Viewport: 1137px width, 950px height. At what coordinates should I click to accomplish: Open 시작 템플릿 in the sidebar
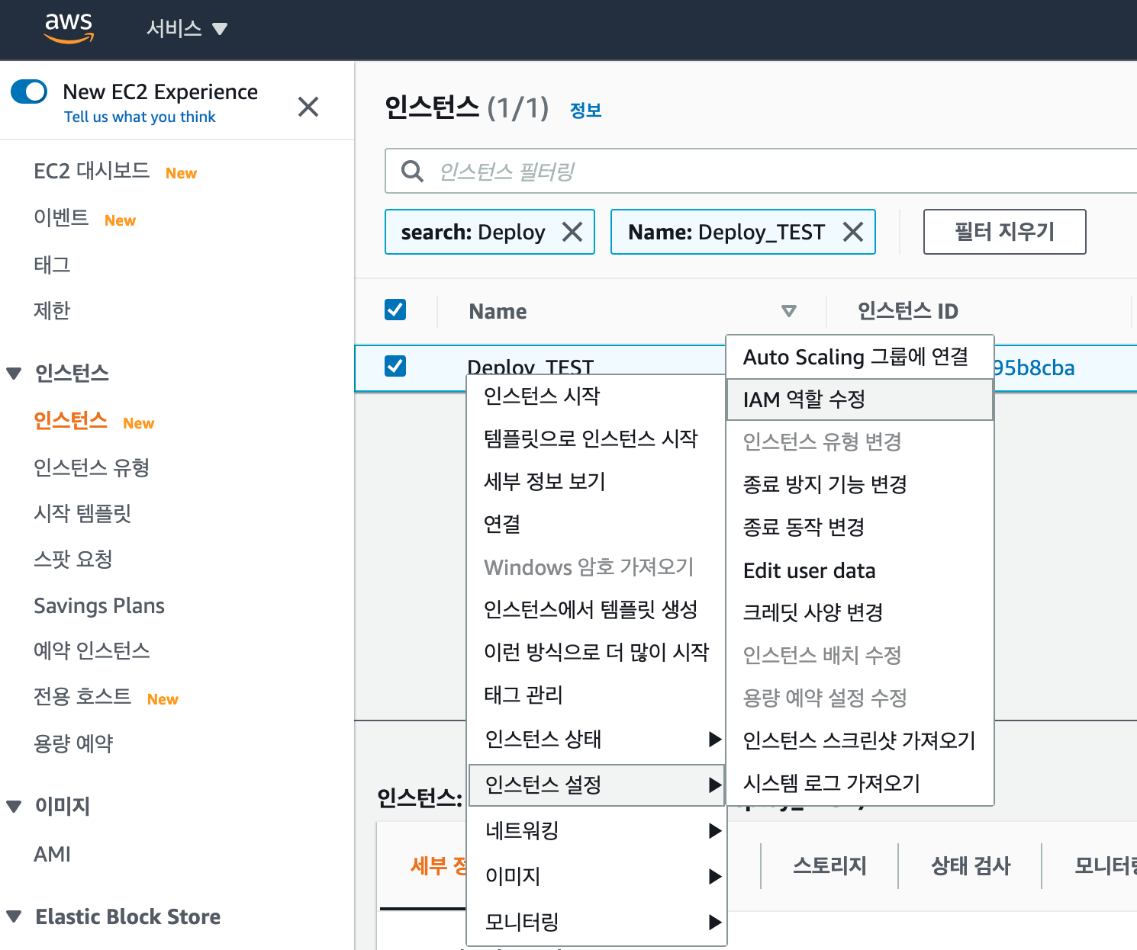click(82, 513)
